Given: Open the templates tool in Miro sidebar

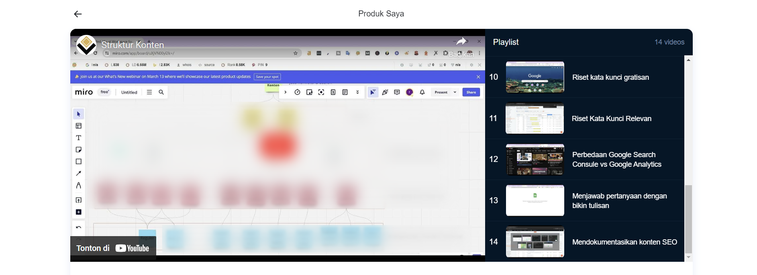Looking at the screenshot, I should click(x=79, y=126).
